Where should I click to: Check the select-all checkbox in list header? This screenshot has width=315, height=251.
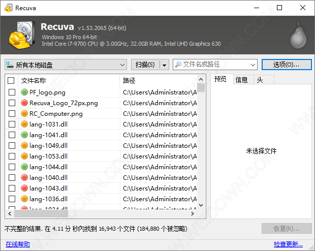pos(12,81)
